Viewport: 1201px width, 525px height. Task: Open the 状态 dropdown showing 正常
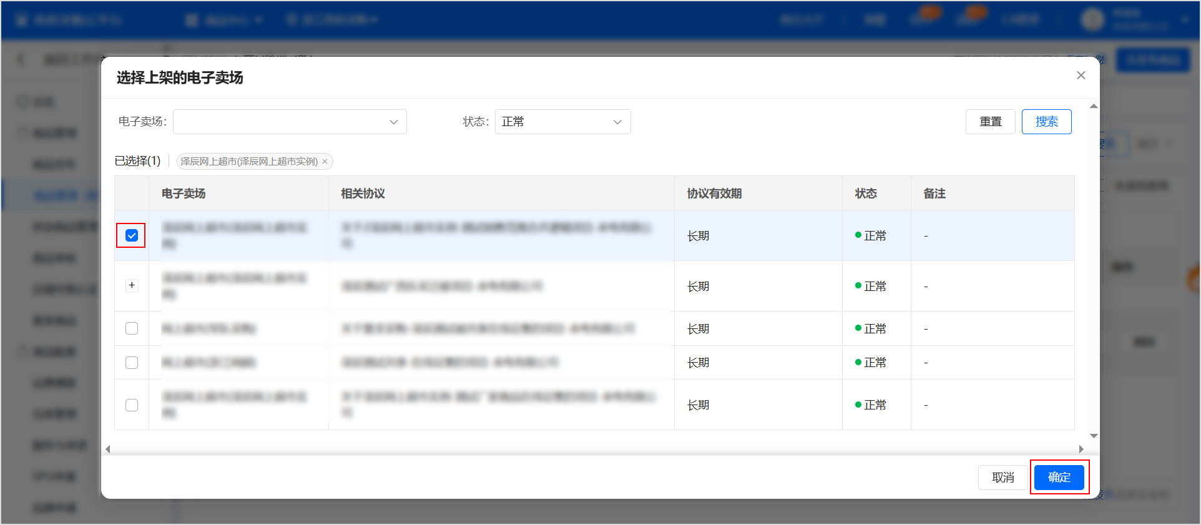[562, 122]
